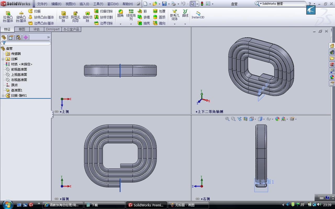Pick the 筋 rib tool
Viewport: 335px width, 209px height.
point(142,11)
